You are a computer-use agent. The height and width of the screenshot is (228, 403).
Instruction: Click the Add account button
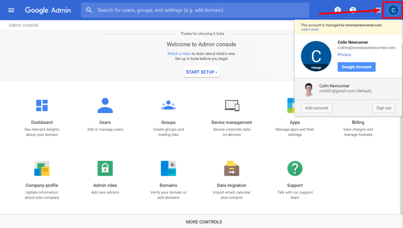pos(317,108)
